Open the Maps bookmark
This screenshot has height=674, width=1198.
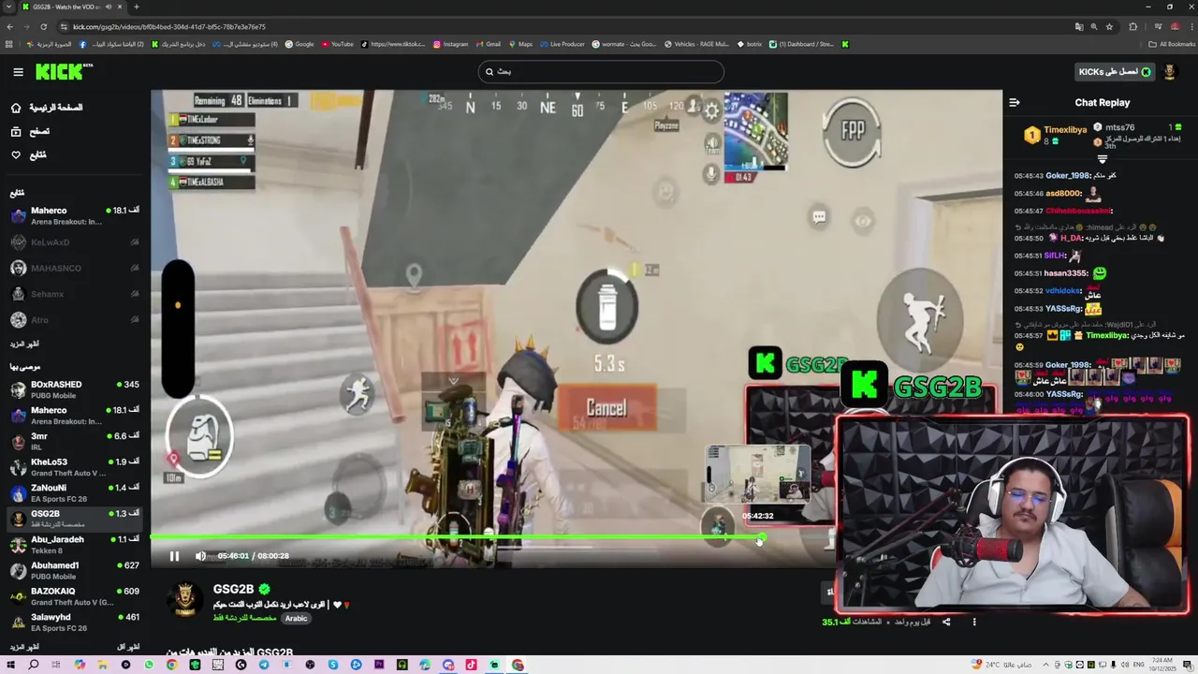click(x=519, y=44)
